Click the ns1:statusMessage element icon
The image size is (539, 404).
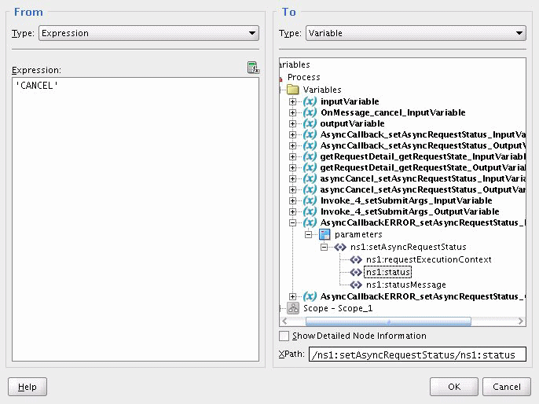(356, 285)
